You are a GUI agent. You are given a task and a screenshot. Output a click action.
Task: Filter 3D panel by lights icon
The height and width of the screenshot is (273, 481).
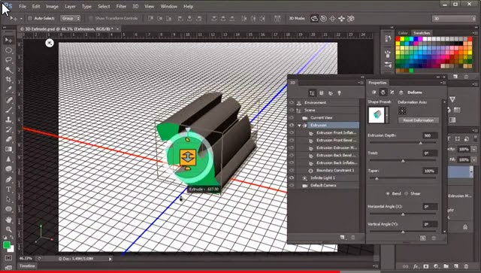click(339, 93)
